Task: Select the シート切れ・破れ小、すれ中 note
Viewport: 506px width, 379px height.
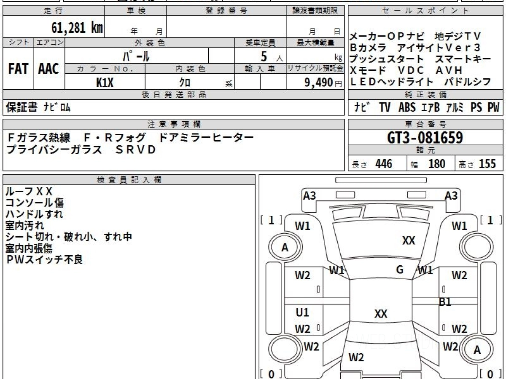Action: point(69,237)
